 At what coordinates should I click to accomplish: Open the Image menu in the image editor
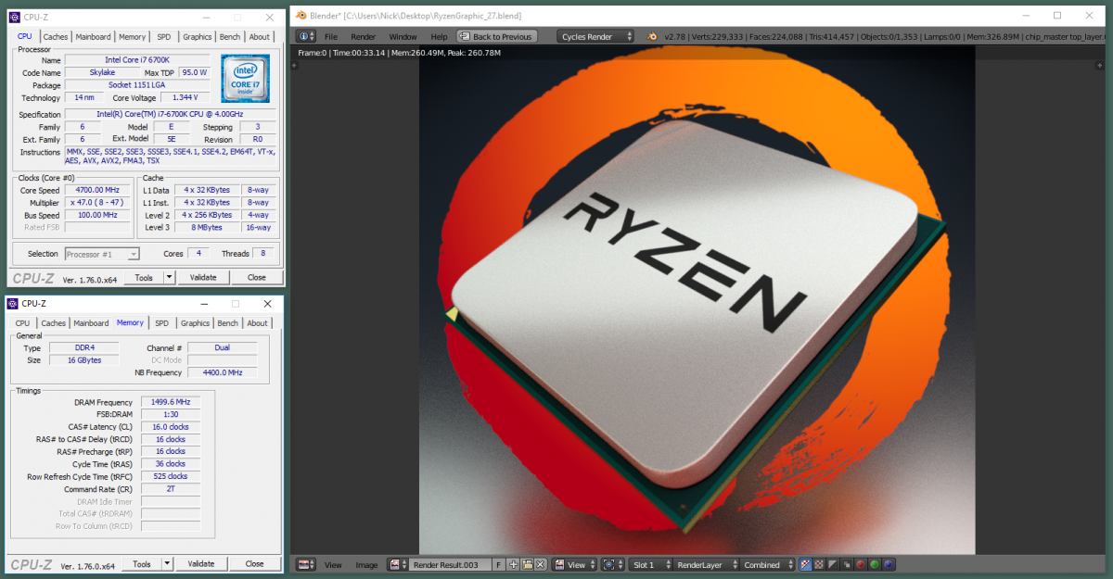pos(366,564)
